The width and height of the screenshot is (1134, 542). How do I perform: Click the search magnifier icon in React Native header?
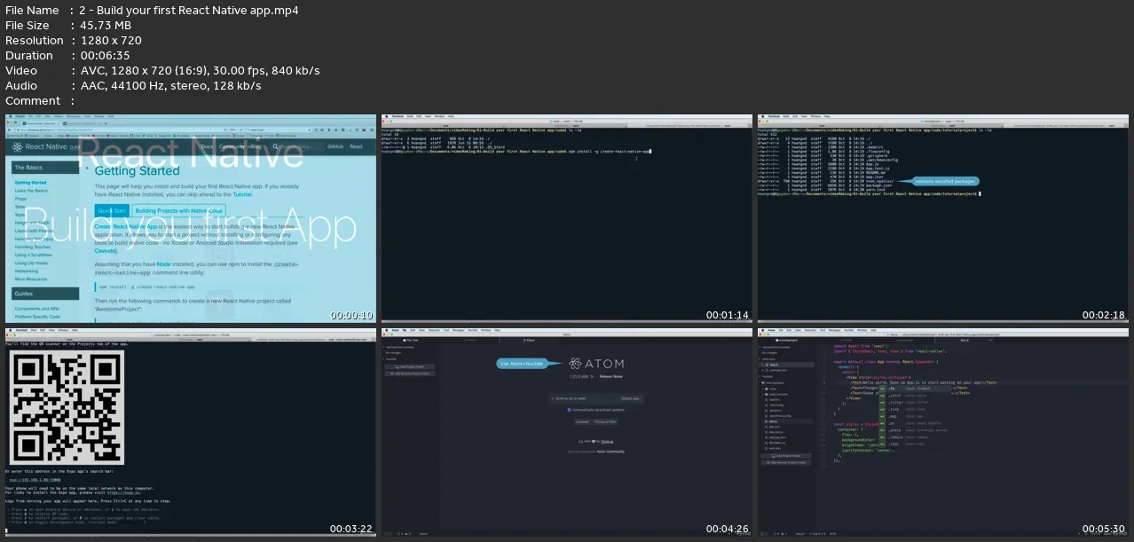click(275, 146)
